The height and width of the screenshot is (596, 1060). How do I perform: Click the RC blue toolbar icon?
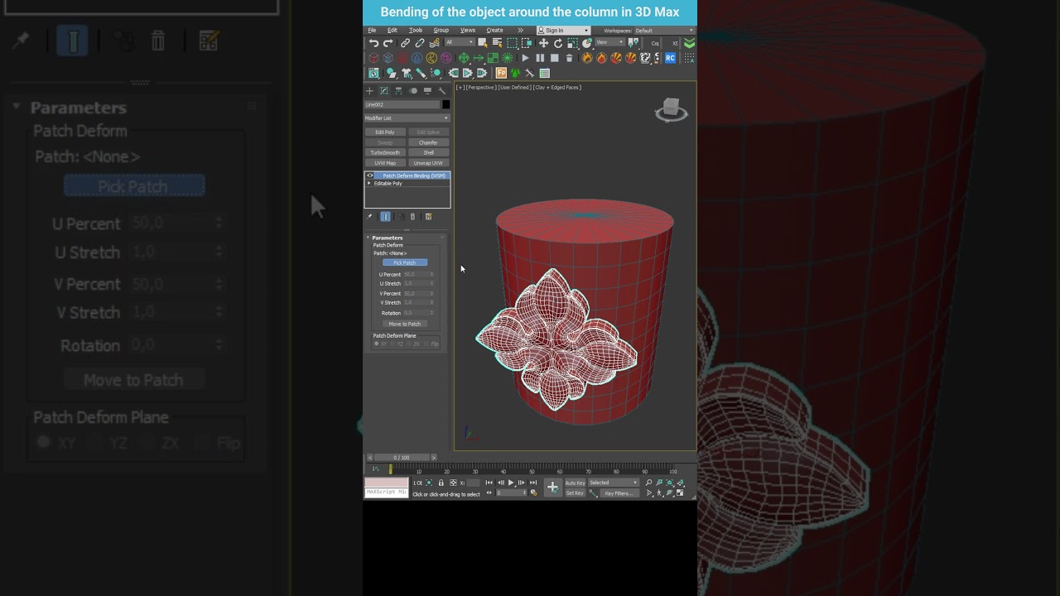670,58
